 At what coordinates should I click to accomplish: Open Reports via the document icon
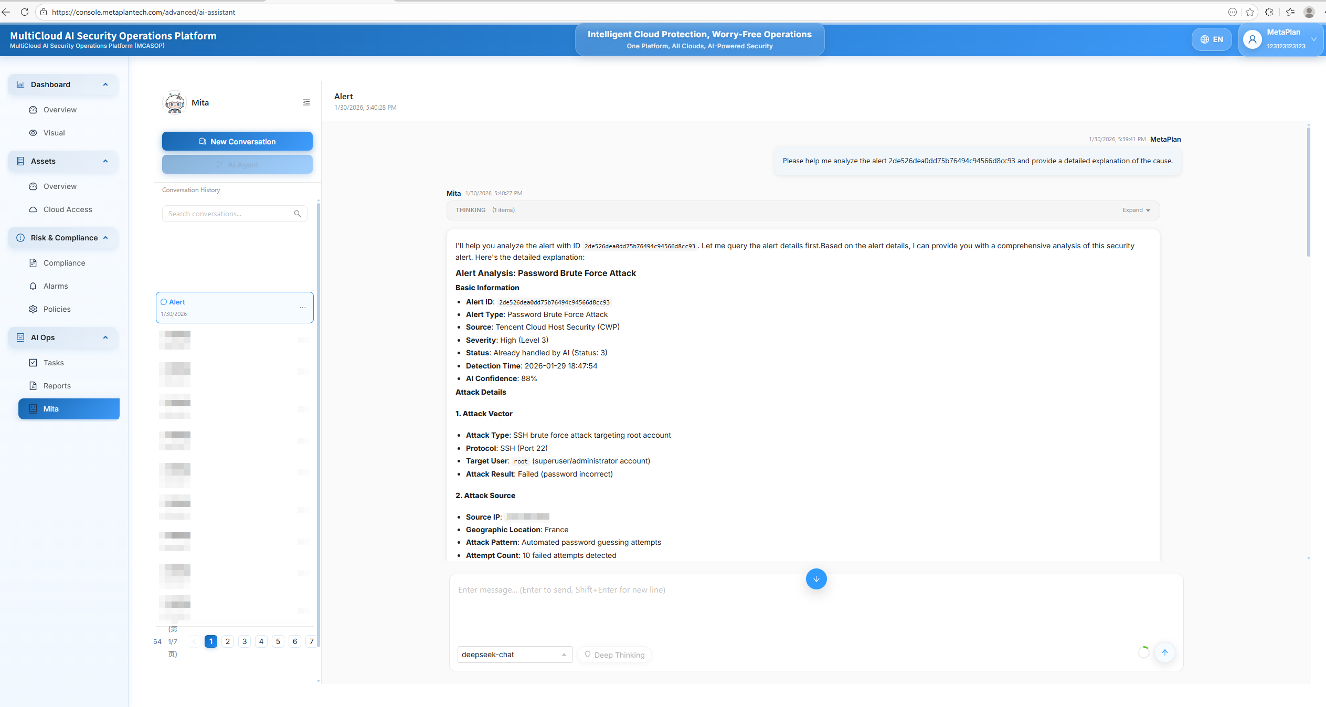pyautogui.click(x=33, y=385)
